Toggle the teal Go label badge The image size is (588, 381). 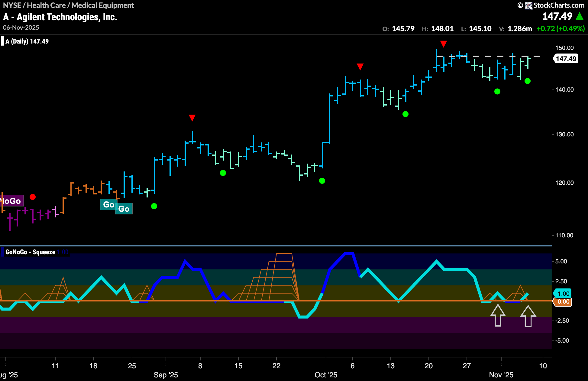[x=109, y=205]
